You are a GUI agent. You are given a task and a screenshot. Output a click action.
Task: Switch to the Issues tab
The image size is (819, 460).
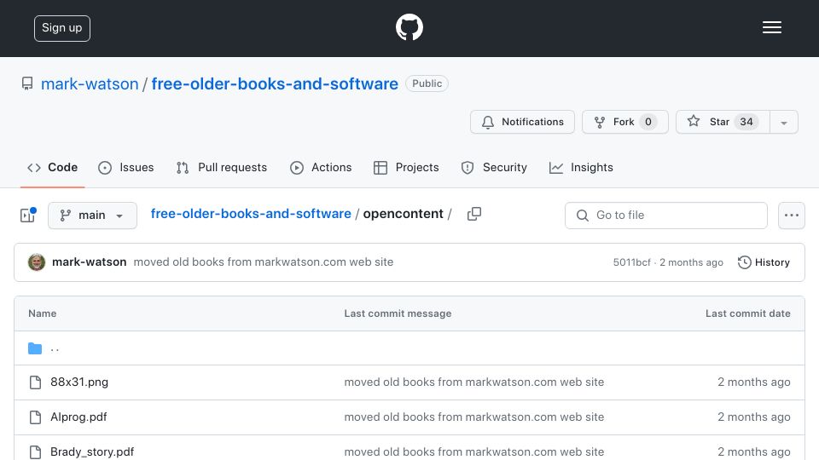126,168
